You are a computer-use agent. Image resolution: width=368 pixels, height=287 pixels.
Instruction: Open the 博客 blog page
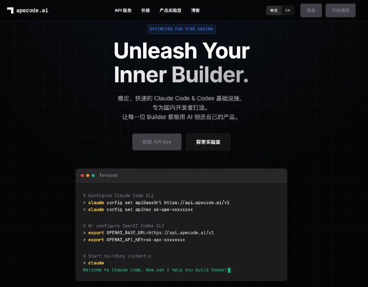tap(195, 10)
